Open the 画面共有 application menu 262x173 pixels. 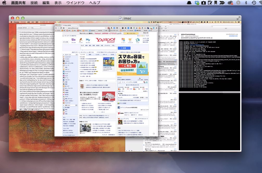[x=18, y=3]
